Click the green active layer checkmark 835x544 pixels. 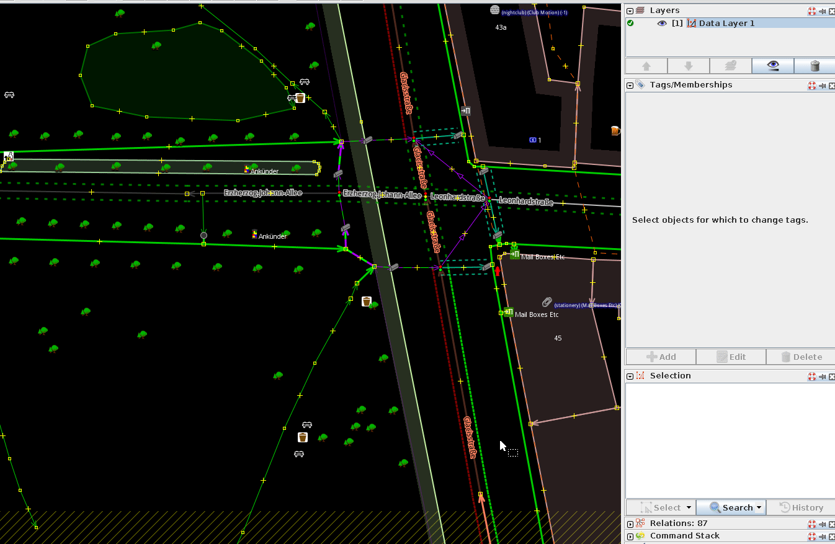click(x=631, y=23)
